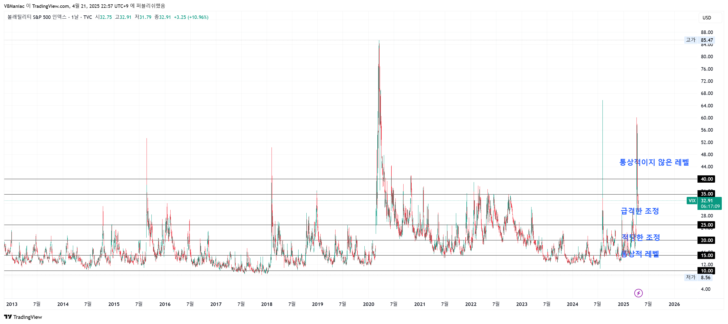Click the 32.91 current price countdown label
The image size is (728, 324).
[710, 204]
